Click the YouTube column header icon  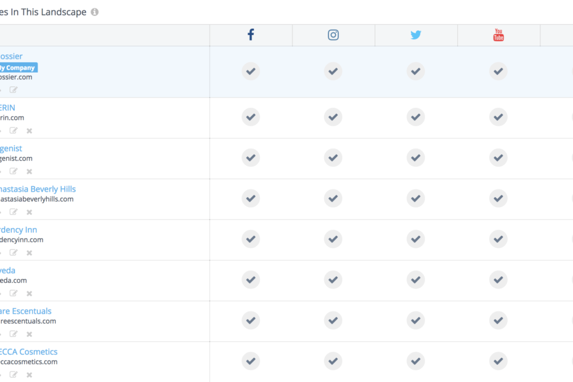[498, 35]
